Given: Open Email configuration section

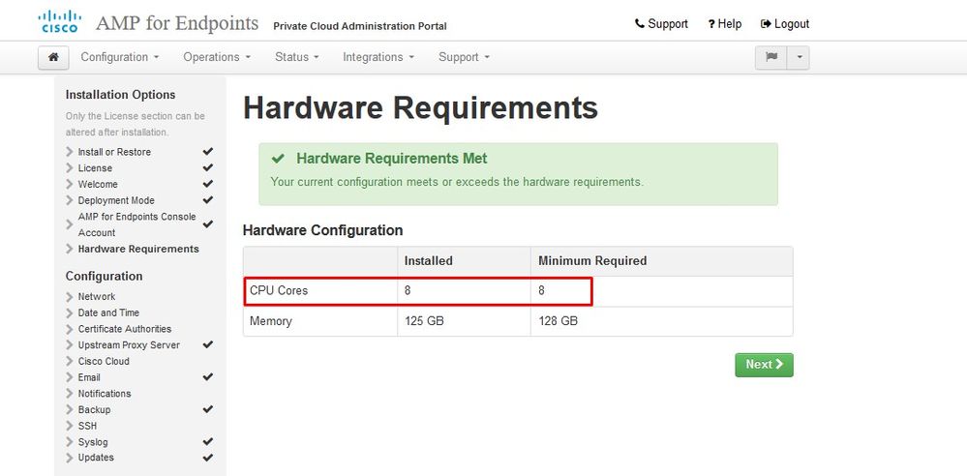Looking at the screenshot, I should pyautogui.click(x=89, y=377).
